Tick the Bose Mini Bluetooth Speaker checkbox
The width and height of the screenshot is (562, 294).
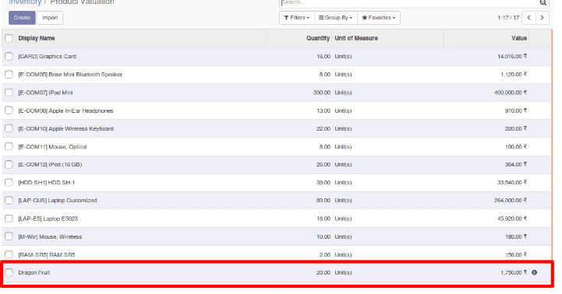click(x=9, y=75)
